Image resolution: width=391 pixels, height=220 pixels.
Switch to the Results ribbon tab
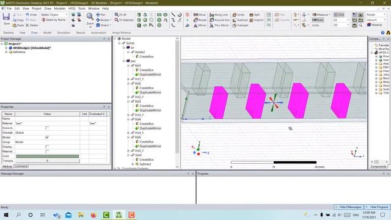81,32
